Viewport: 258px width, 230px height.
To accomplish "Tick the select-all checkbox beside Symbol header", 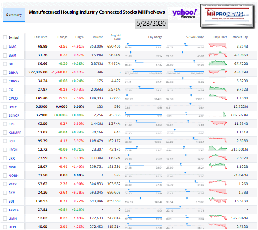I will [5, 37].
